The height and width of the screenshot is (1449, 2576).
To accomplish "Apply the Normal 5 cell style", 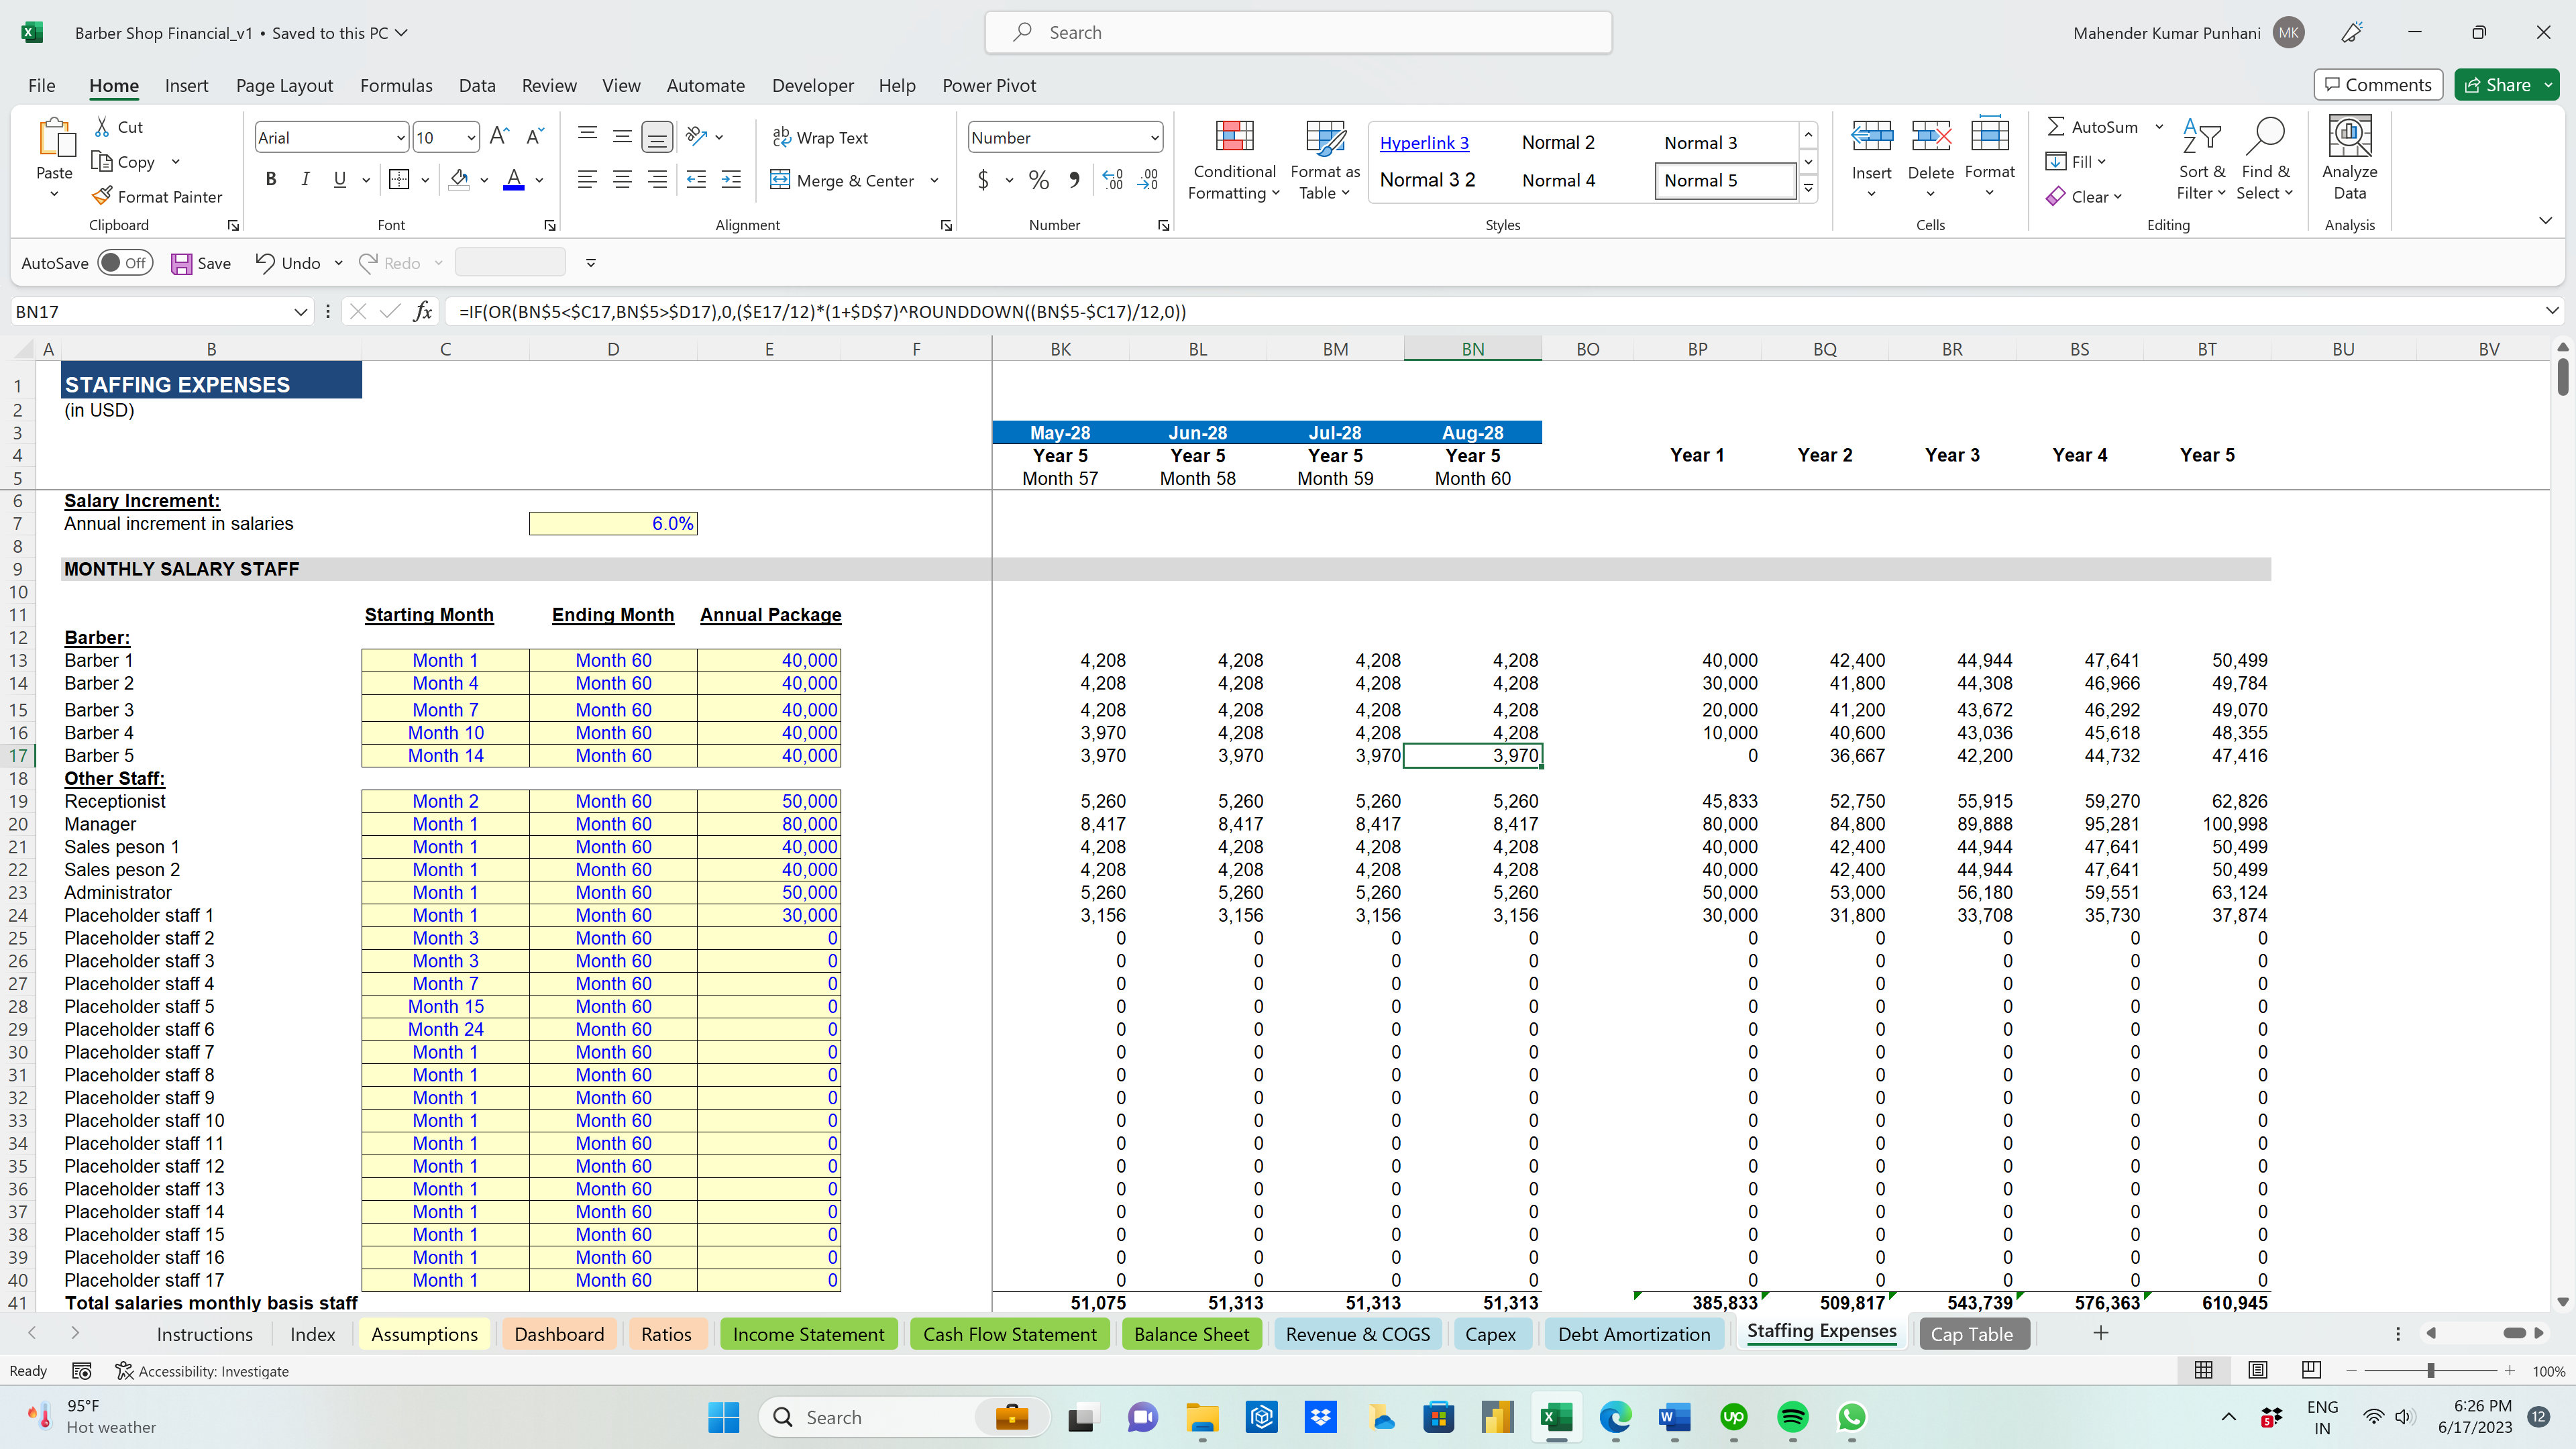I will coord(1724,180).
